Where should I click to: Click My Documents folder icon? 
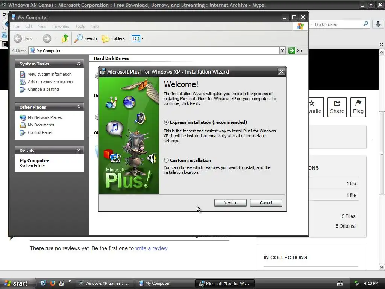pos(22,125)
